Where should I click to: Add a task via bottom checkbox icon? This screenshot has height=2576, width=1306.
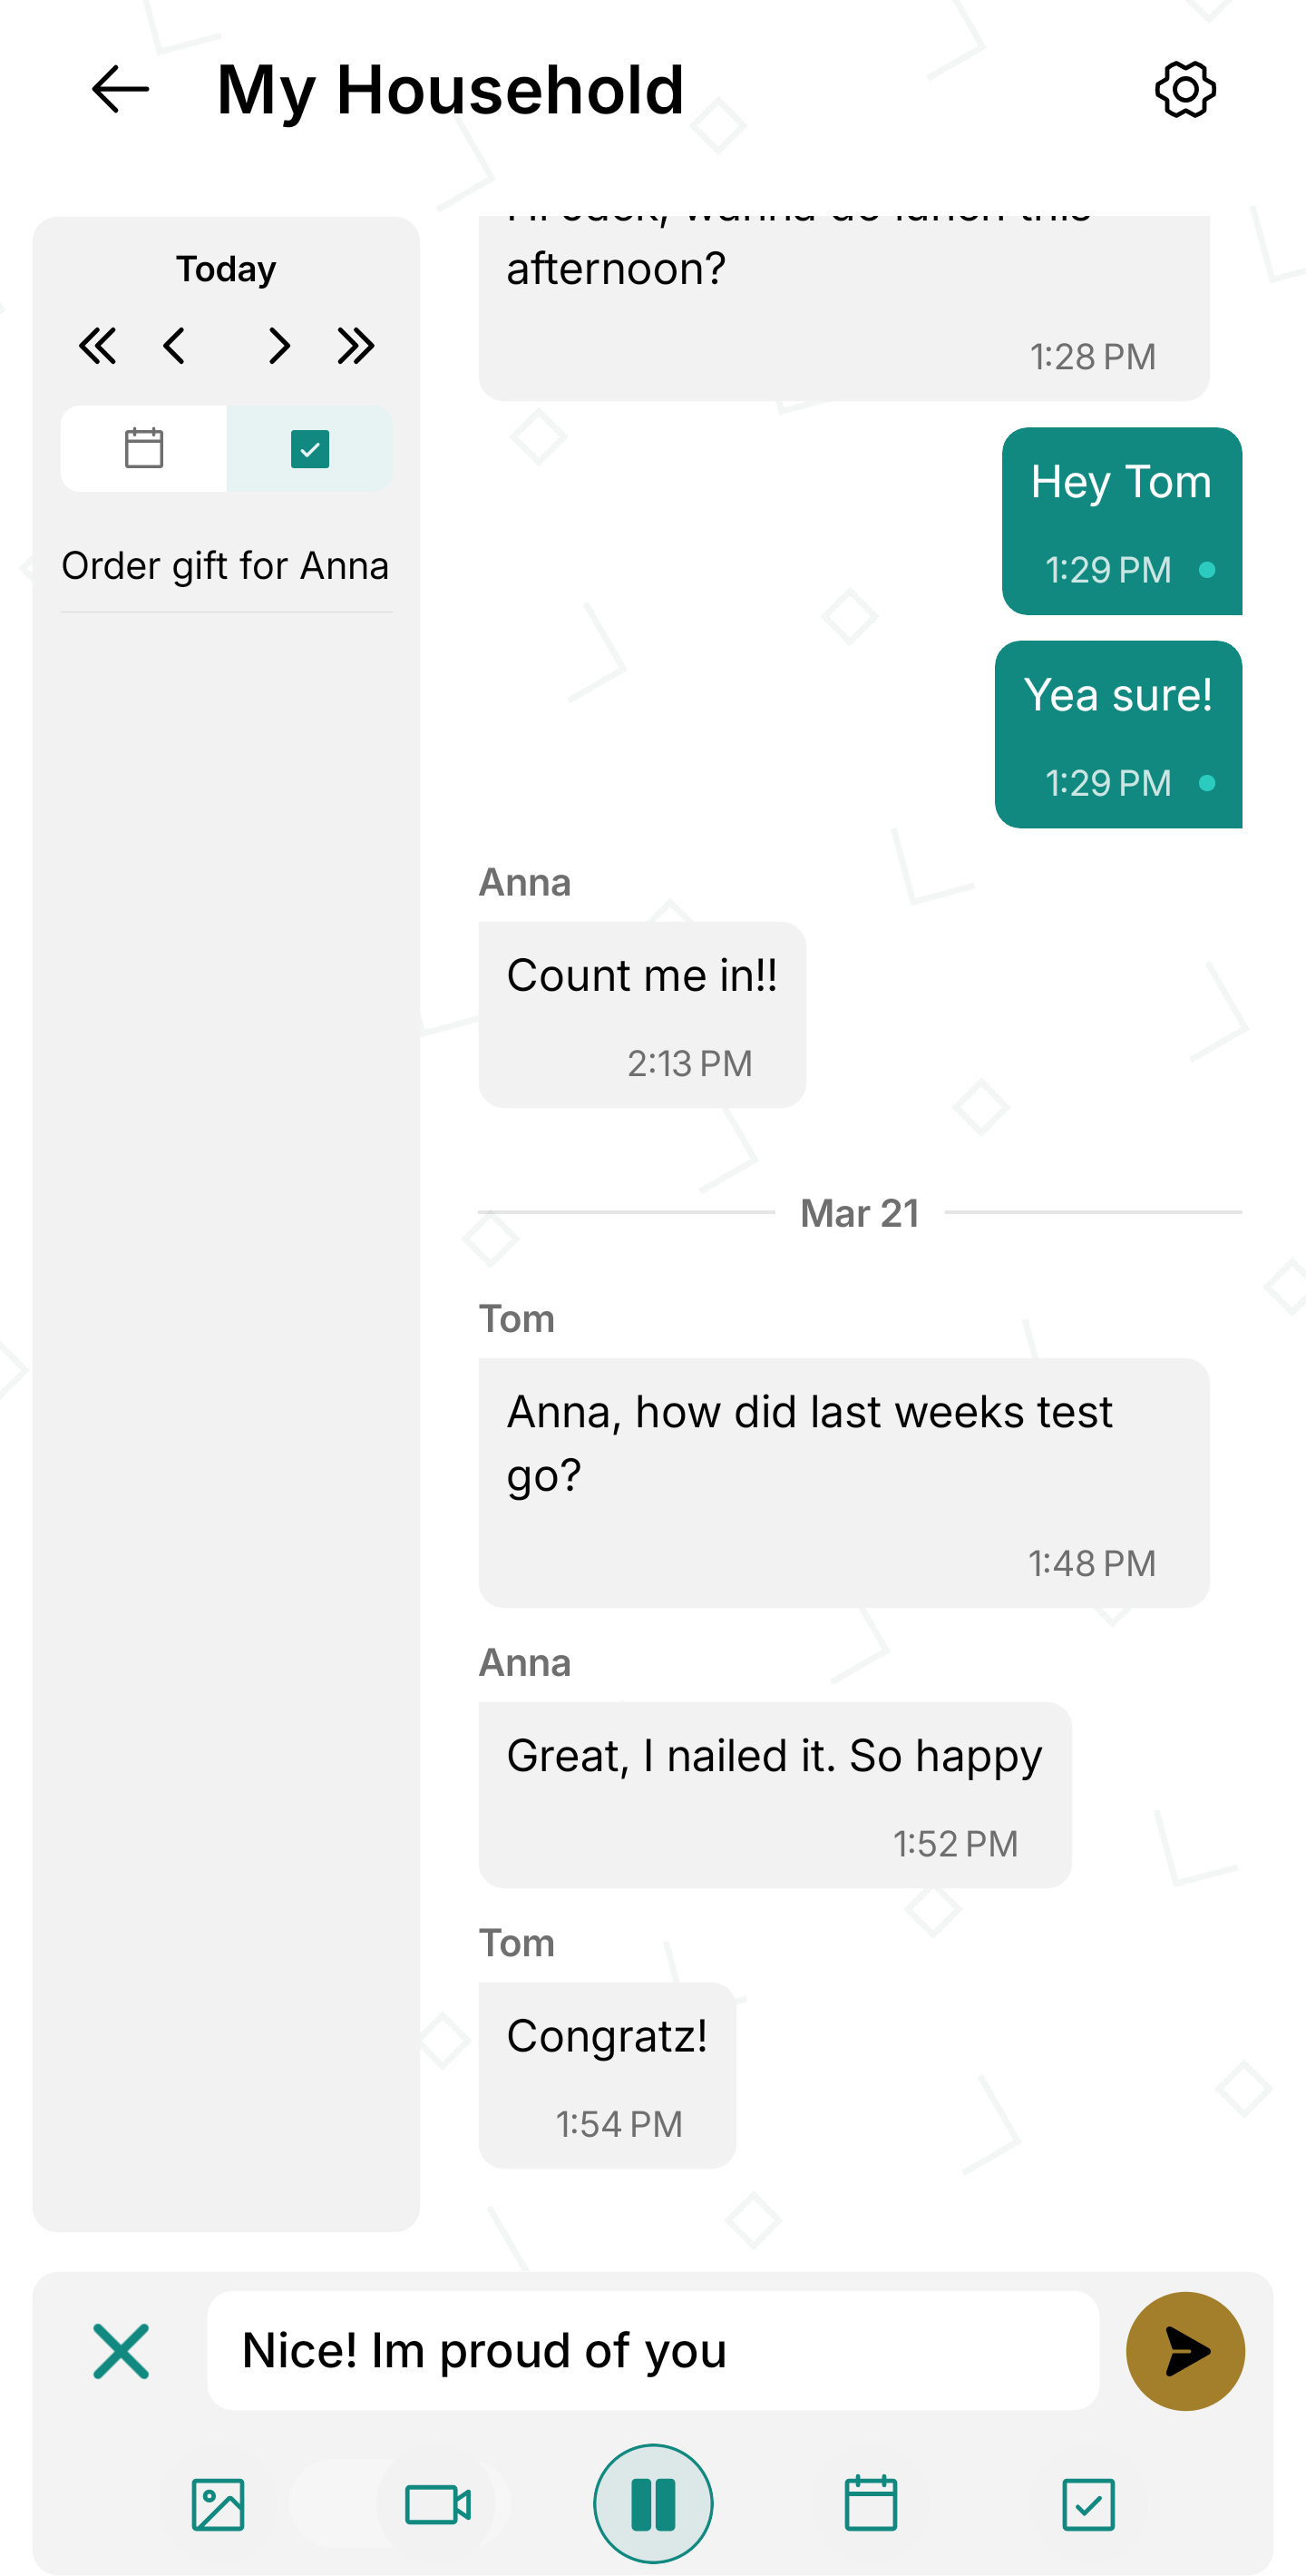[x=1088, y=2504]
